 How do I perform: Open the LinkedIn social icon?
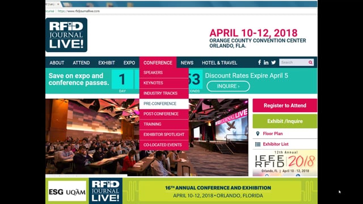266,62
